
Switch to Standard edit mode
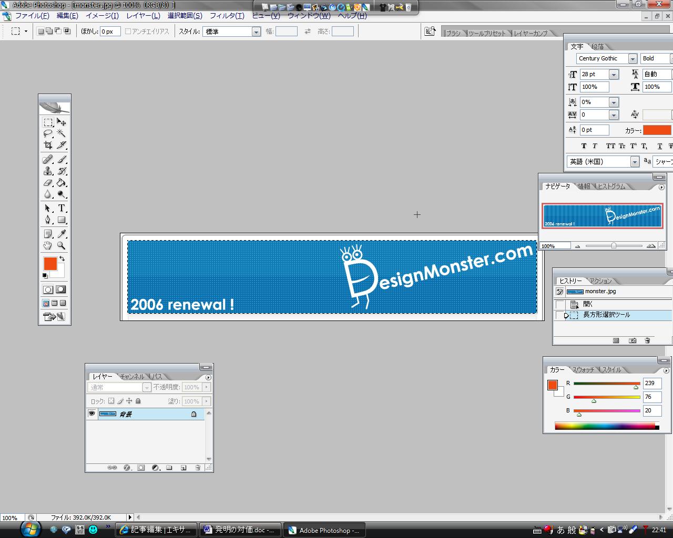coord(48,289)
